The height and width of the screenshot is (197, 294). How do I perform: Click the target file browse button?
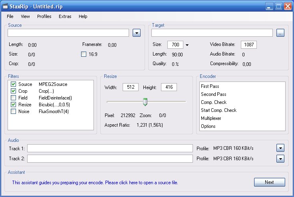pyautogui.click(x=280, y=33)
